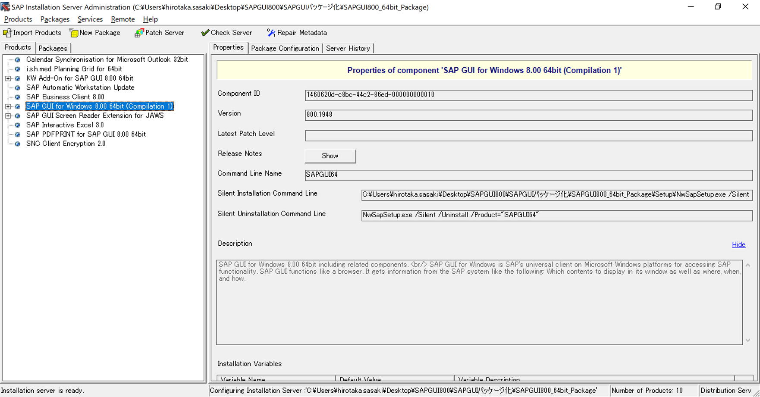The width and height of the screenshot is (760, 397).
Task: Click the empty Latest Patch Level field
Action: click(x=529, y=135)
